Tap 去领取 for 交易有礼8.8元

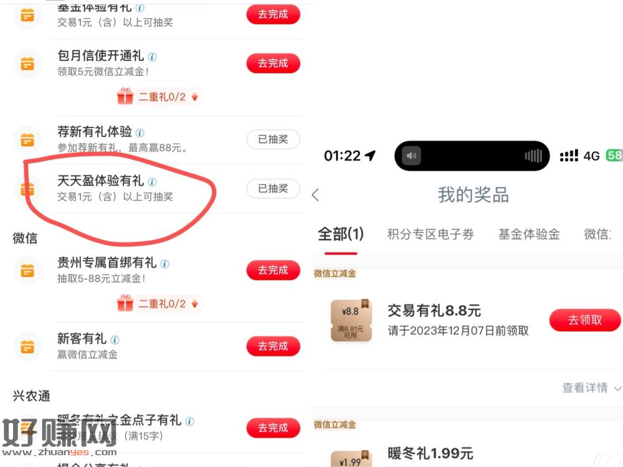(x=585, y=320)
